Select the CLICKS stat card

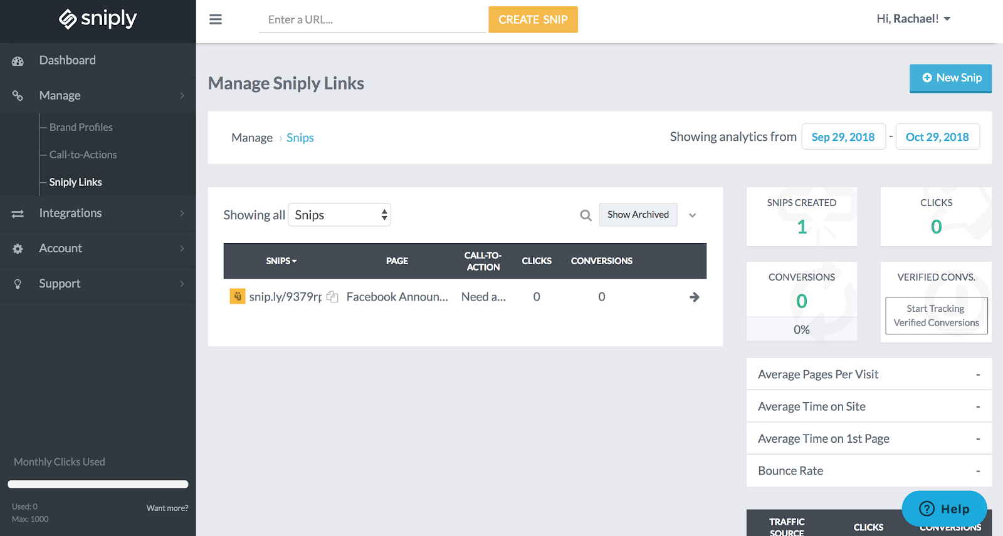point(936,217)
